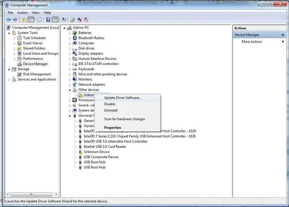Select Intel(R) USB 3.0 eXtensible Host Controller
This screenshot has width=289, height=207.
115,141
